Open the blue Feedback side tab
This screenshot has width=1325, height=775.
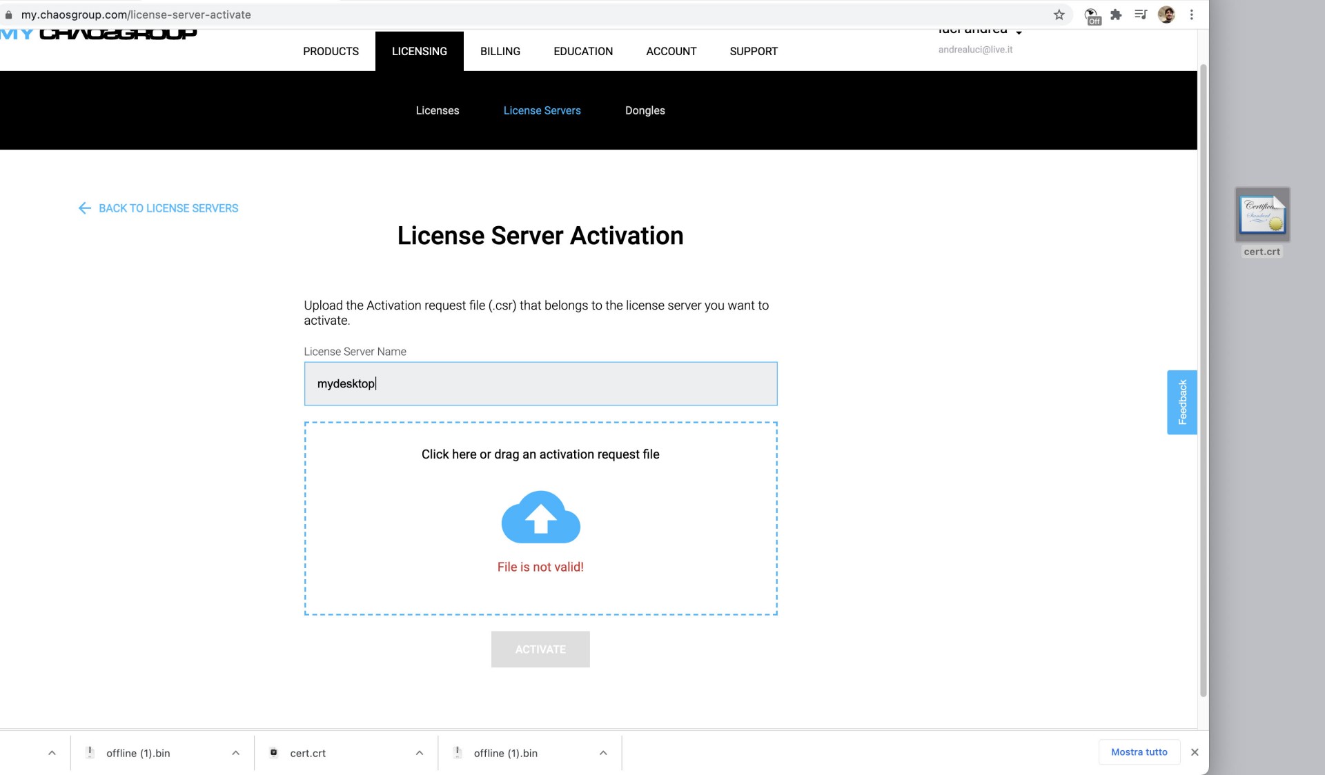(x=1181, y=402)
